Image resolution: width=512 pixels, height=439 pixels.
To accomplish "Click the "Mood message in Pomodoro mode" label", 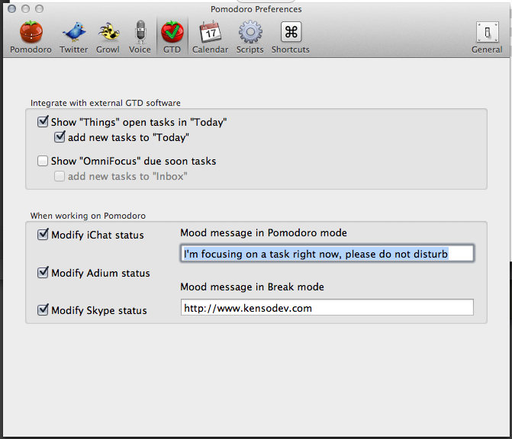I will (263, 233).
